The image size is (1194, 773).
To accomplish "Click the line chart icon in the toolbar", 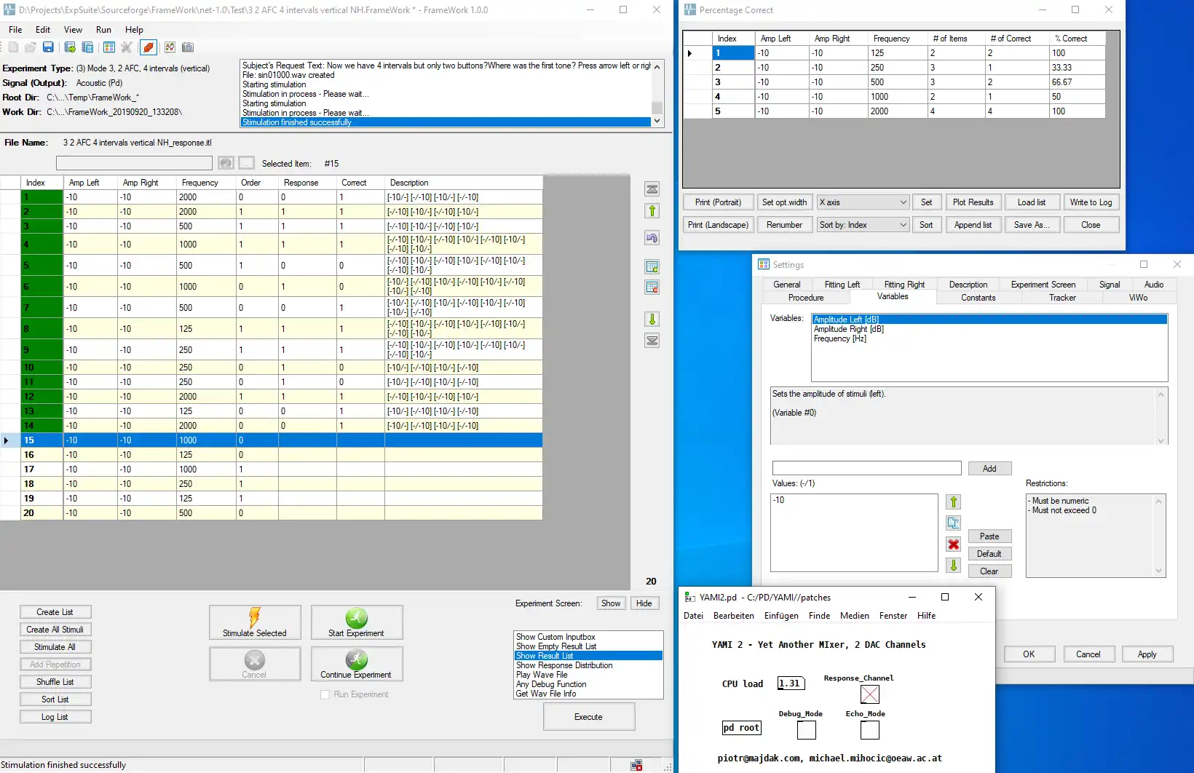I will coord(170,47).
